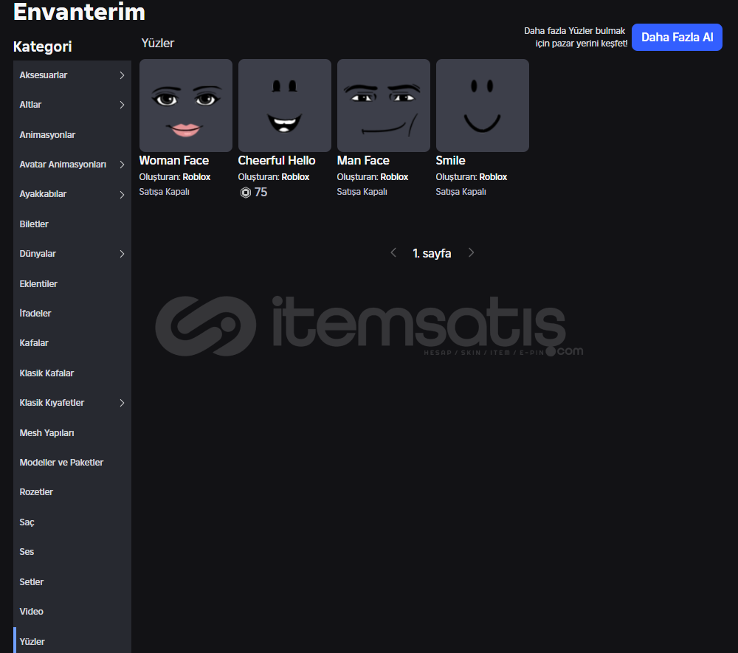This screenshot has width=738, height=653.
Task: Select the Animasyonlar category
Action: 72,134
